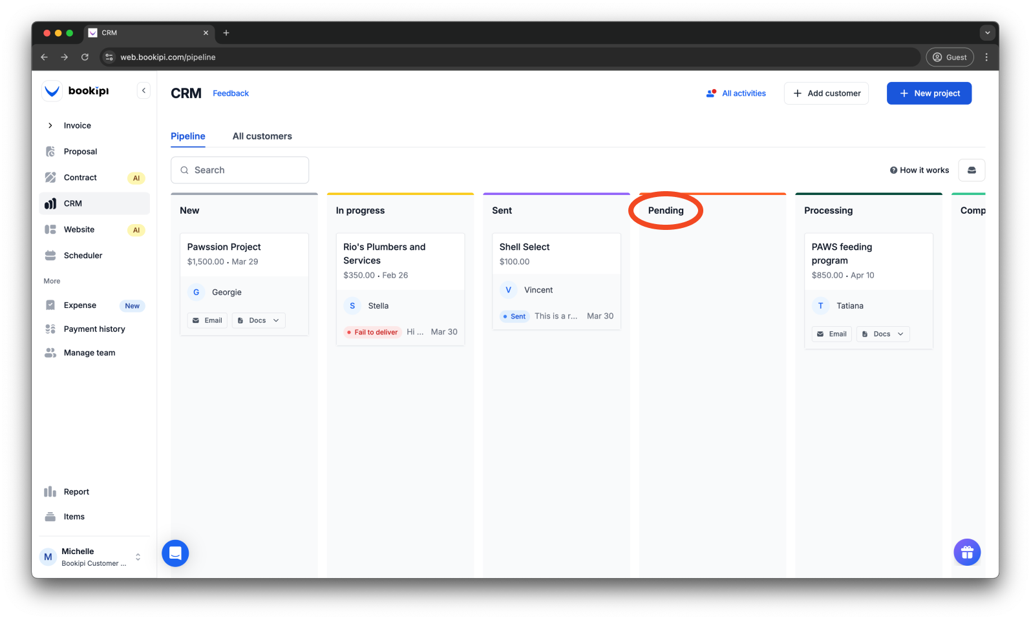The height and width of the screenshot is (620, 1031).
Task: Open the Guest profile button
Action: point(950,57)
